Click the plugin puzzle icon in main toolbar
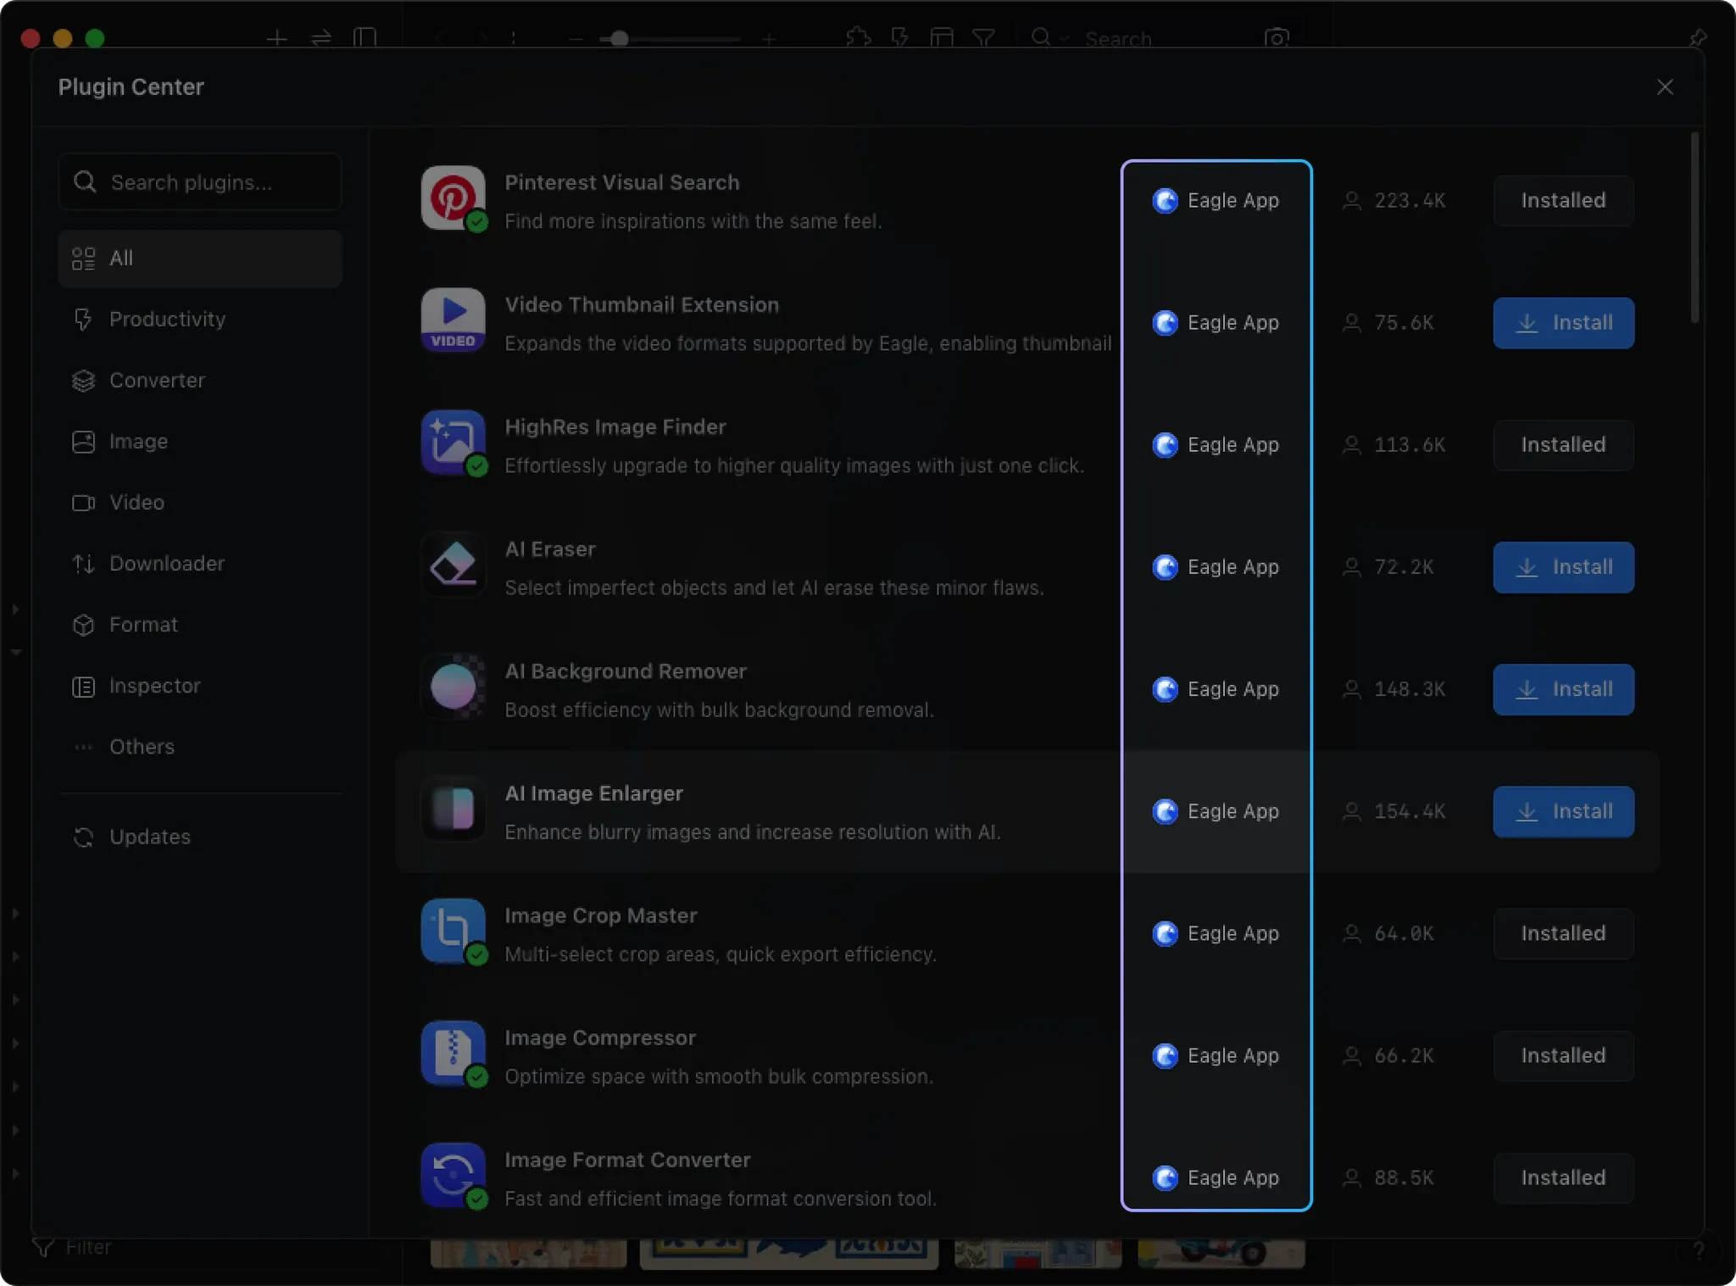Image resolution: width=1736 pixels, height=1286 pixels. pos(859,38)
